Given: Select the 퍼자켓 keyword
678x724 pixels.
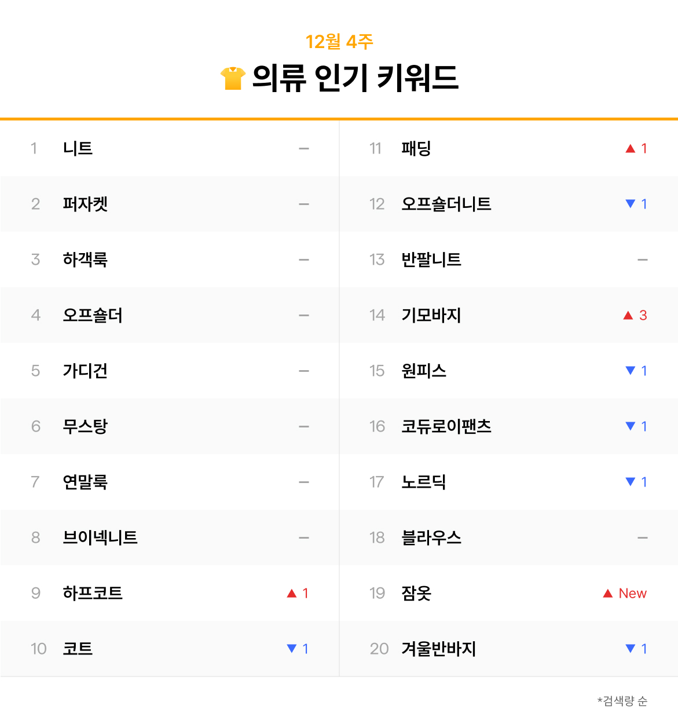Looking at the screenshot, I should tap(85, 204).
